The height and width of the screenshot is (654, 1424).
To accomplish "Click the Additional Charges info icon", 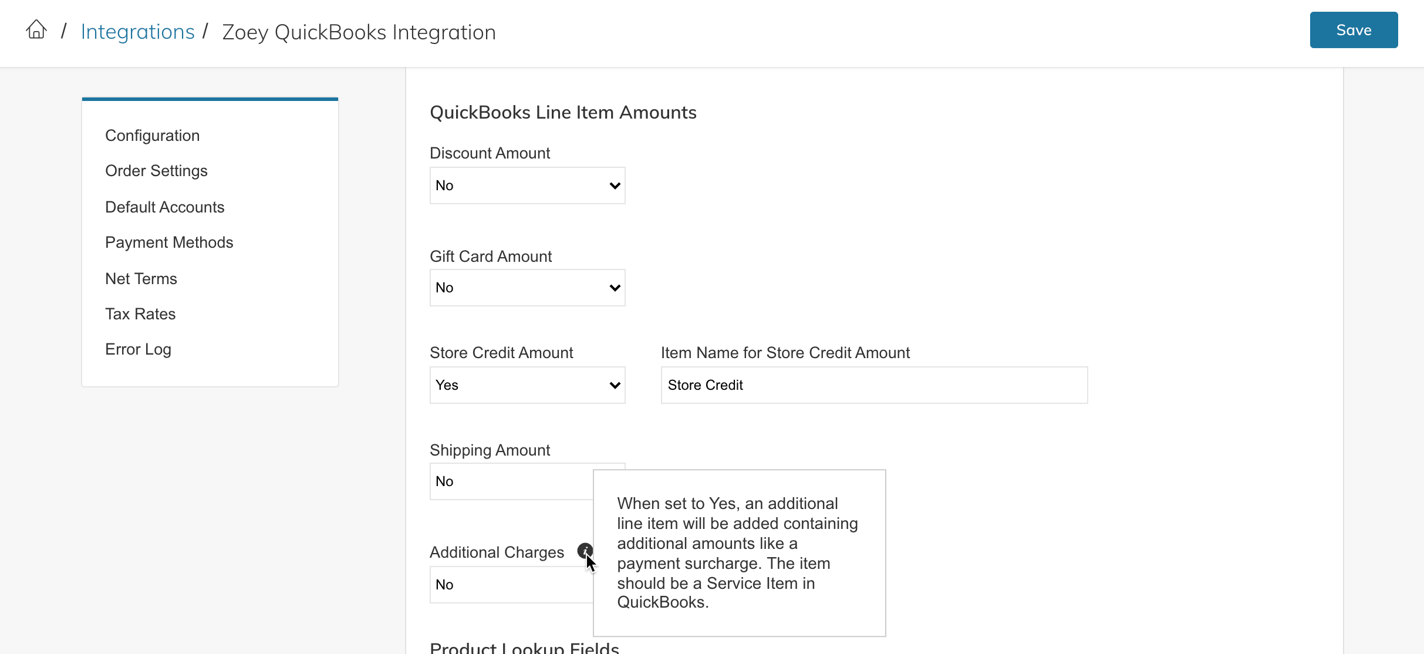I will (x=585, y=551).
